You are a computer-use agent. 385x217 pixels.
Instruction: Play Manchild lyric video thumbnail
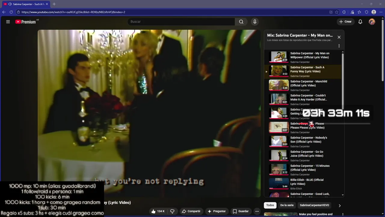click(279, 85)
